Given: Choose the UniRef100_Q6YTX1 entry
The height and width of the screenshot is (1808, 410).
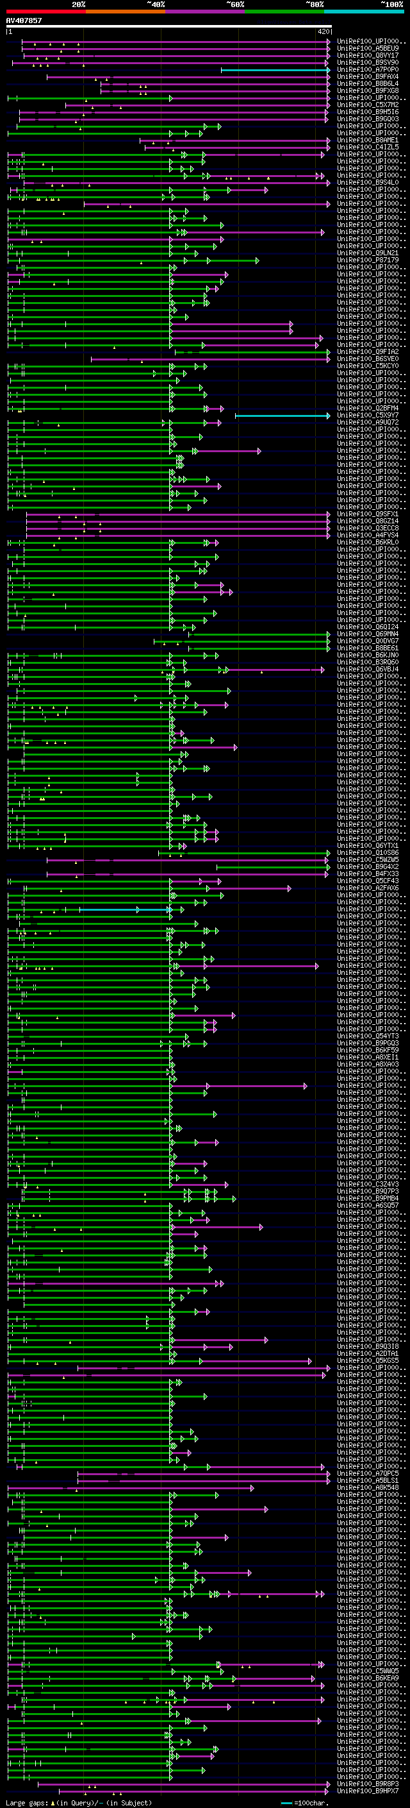Looking at the screenshot, I should pyautogui.click(x=367, y=846).
